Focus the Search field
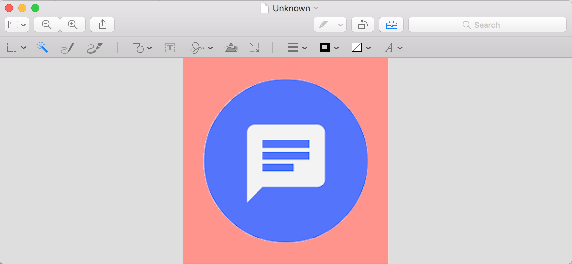This screenshot has height=264, width=572. (487, 25)
